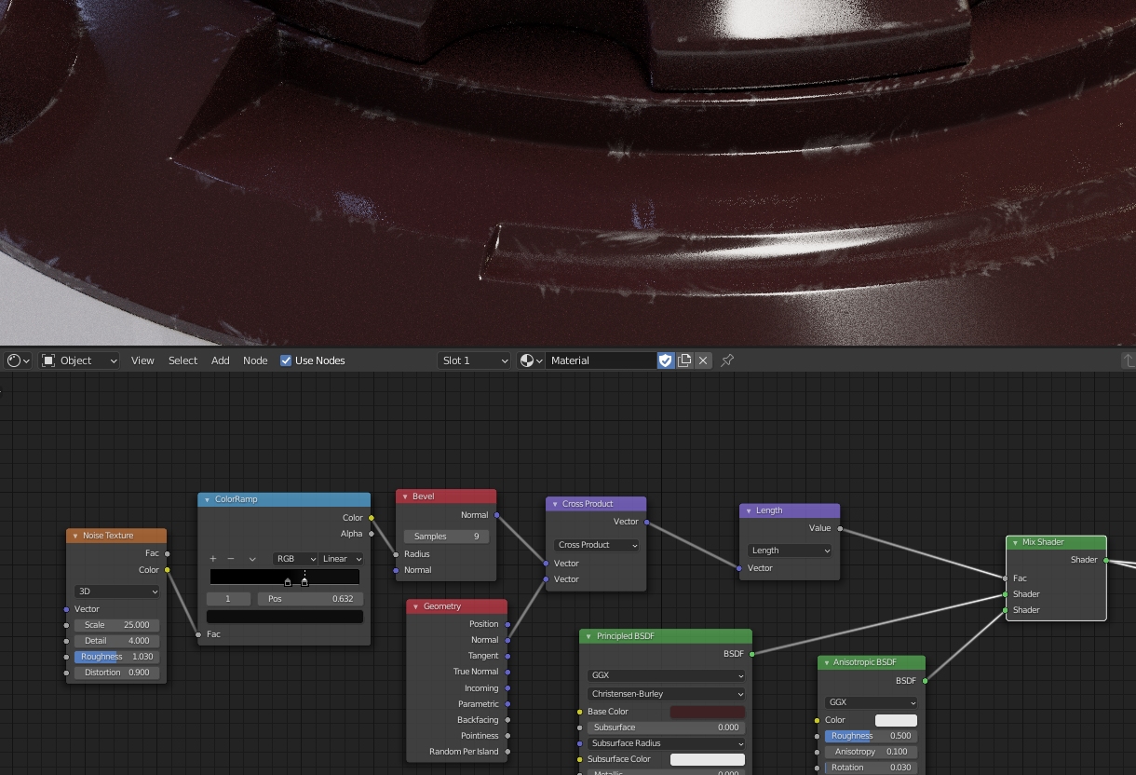This screenshot has width=1136, height=775.
Task: Click the Geometry Normal output socket
Action: (507, 640)
